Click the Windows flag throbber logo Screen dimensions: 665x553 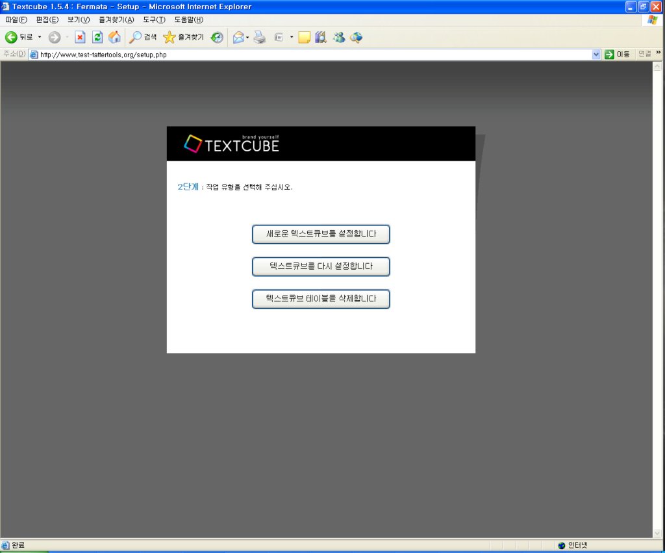pyautogui.click(x=652, y=20)
